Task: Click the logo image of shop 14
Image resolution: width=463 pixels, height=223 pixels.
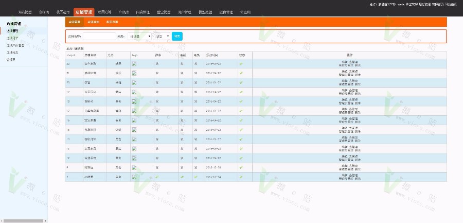Action: click(x=134, y=139)
